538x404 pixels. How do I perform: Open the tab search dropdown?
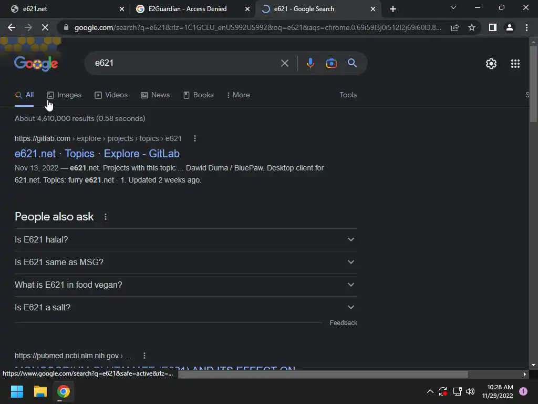click(x=453, y=7)
